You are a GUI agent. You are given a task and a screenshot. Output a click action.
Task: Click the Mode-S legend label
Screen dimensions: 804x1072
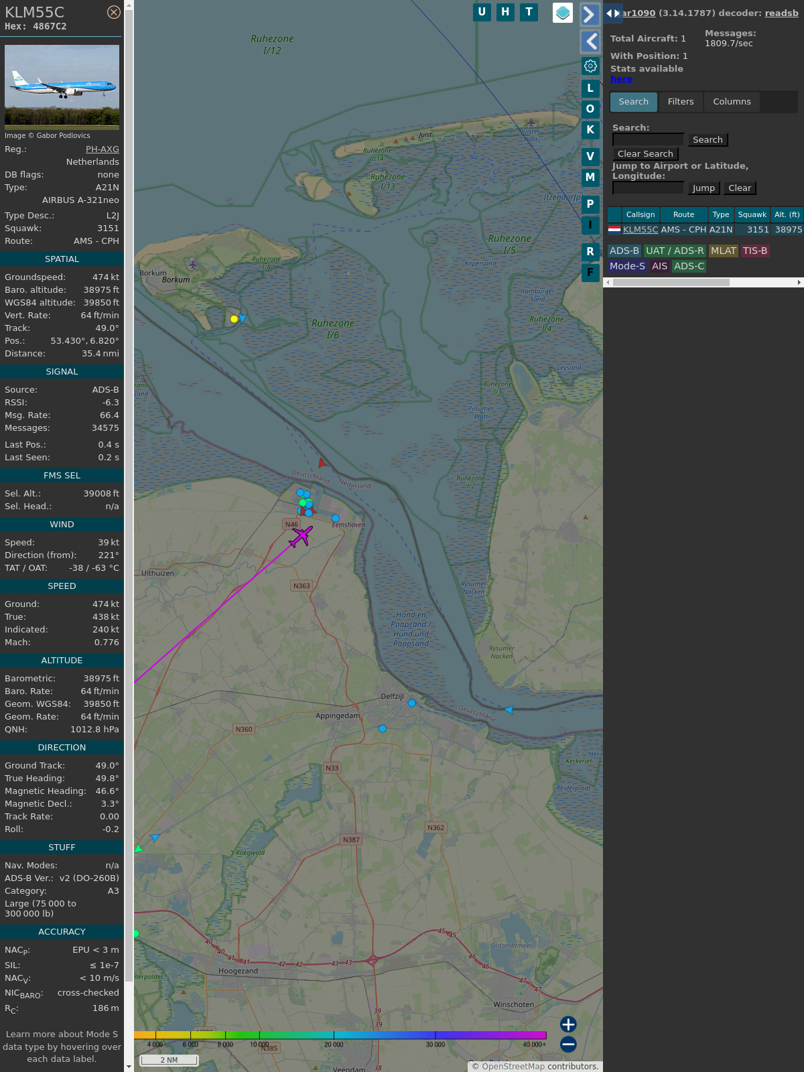(x=627, y=266)
